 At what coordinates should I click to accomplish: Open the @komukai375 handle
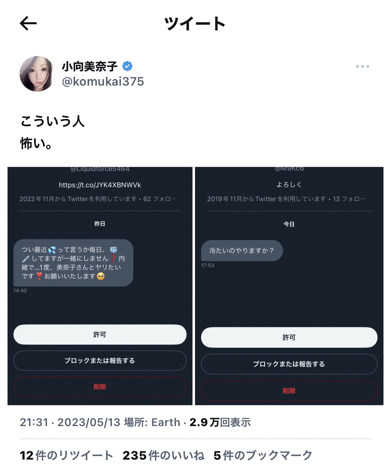tap(103, 82)
